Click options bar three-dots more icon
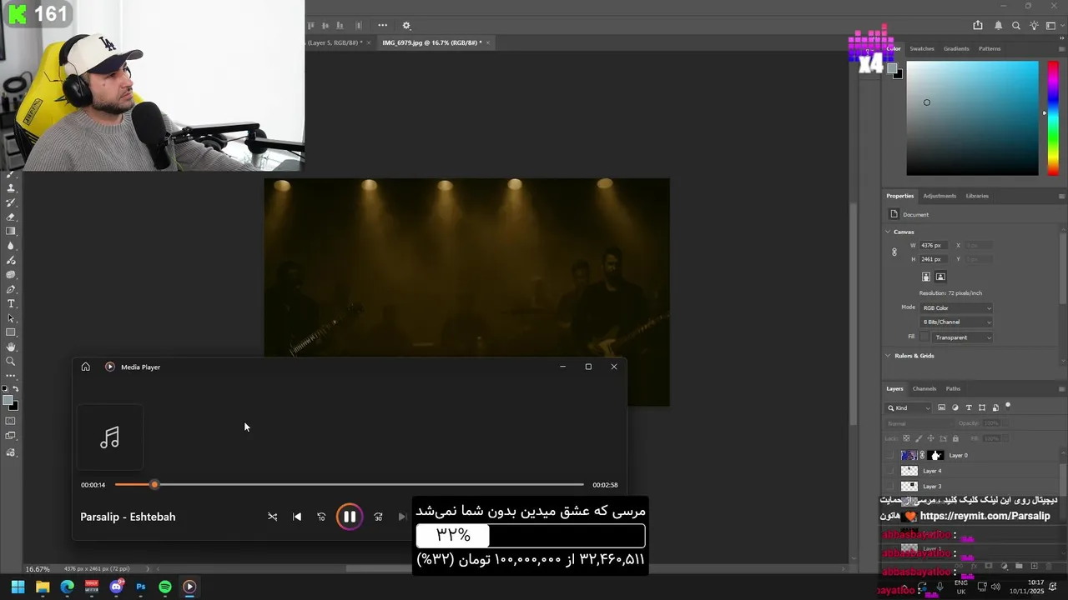 [x=382, y=26]
